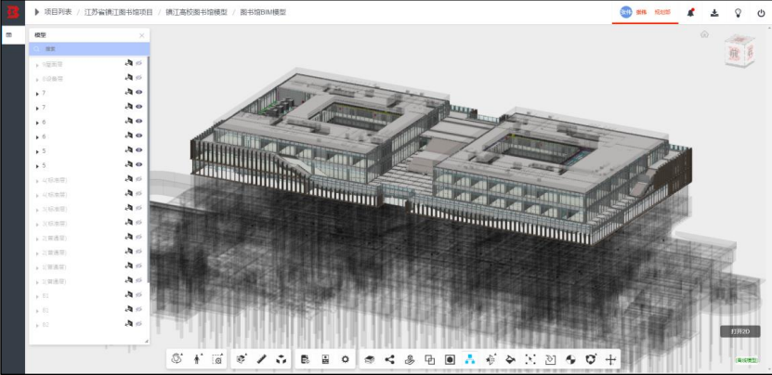Select the orbit rotate tool in bottom toolbar
Viewport: 772px width, 375px height.
click(177, 359)
